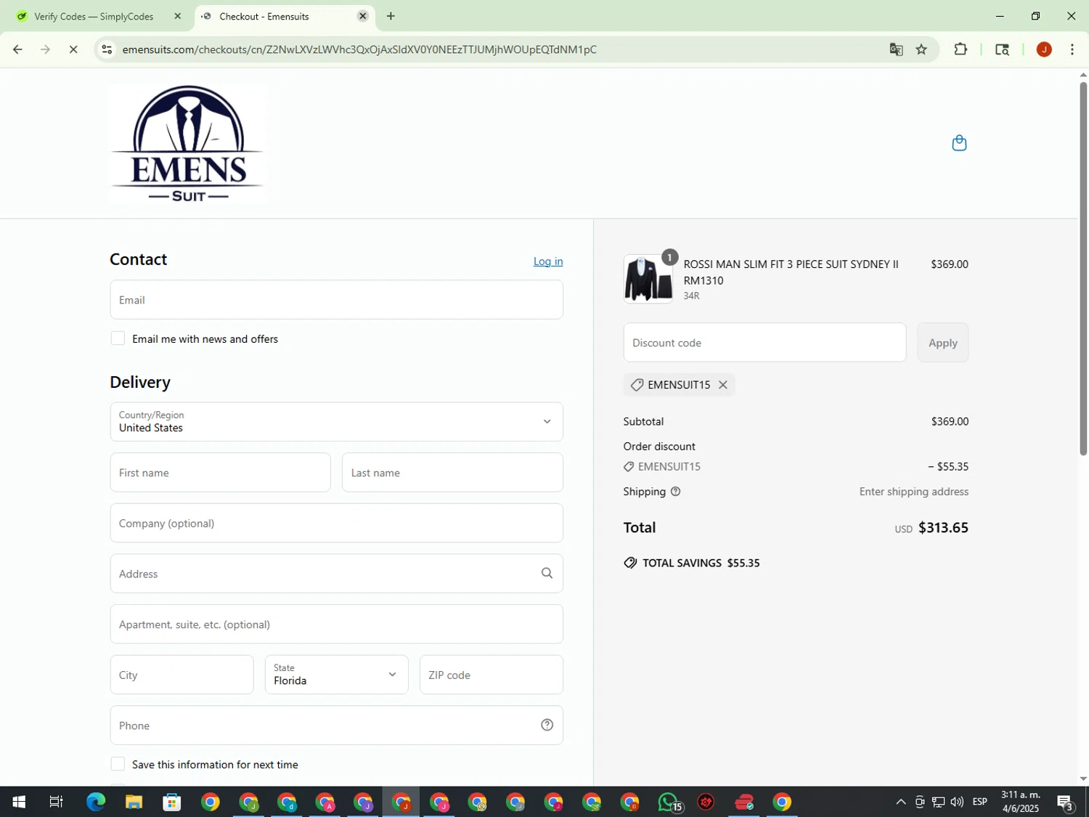
Task: Open the taskbar clock and date
Action: (x=1020, y=802)
